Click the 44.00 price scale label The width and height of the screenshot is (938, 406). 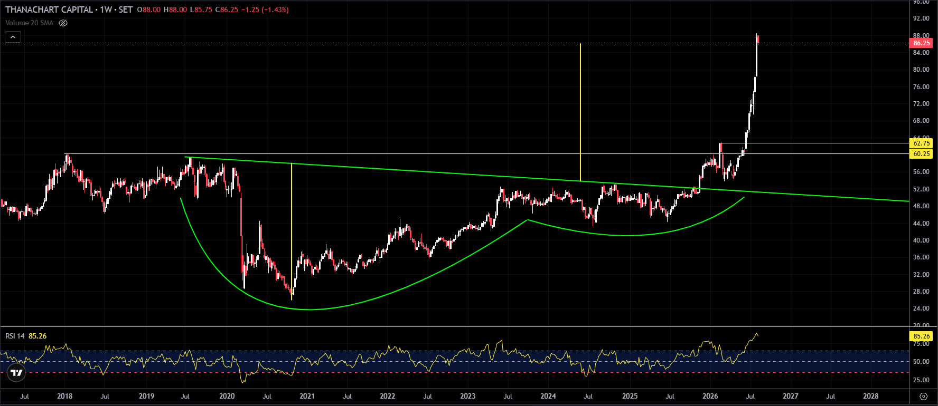921,224
